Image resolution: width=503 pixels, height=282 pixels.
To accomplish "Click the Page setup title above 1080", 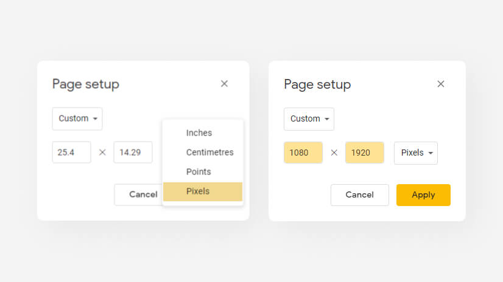I will (x=317, y=85).
